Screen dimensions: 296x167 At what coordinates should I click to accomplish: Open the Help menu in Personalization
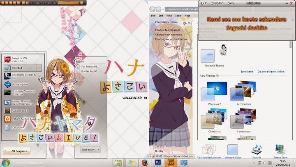click(187, 16)
